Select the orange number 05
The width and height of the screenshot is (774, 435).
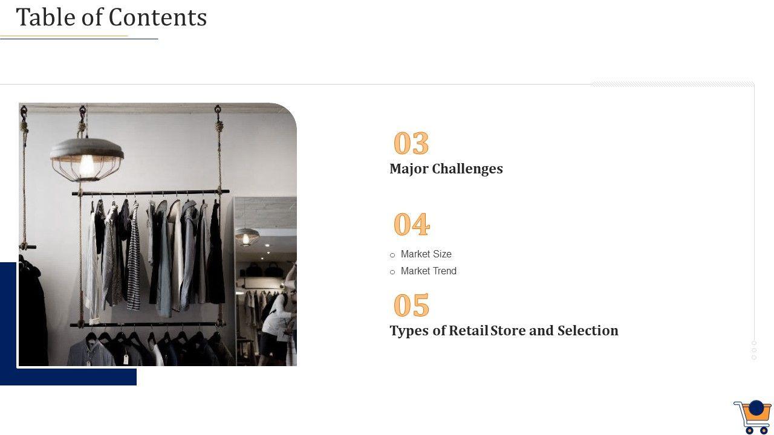click(x=411, y=306)
